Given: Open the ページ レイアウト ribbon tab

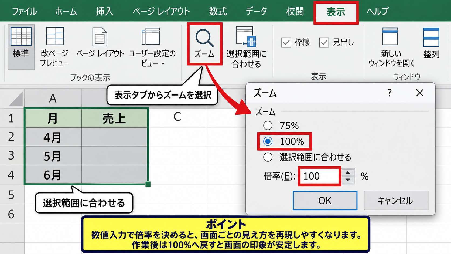Looking at the screenshot, I should click(x=161, y=11).
